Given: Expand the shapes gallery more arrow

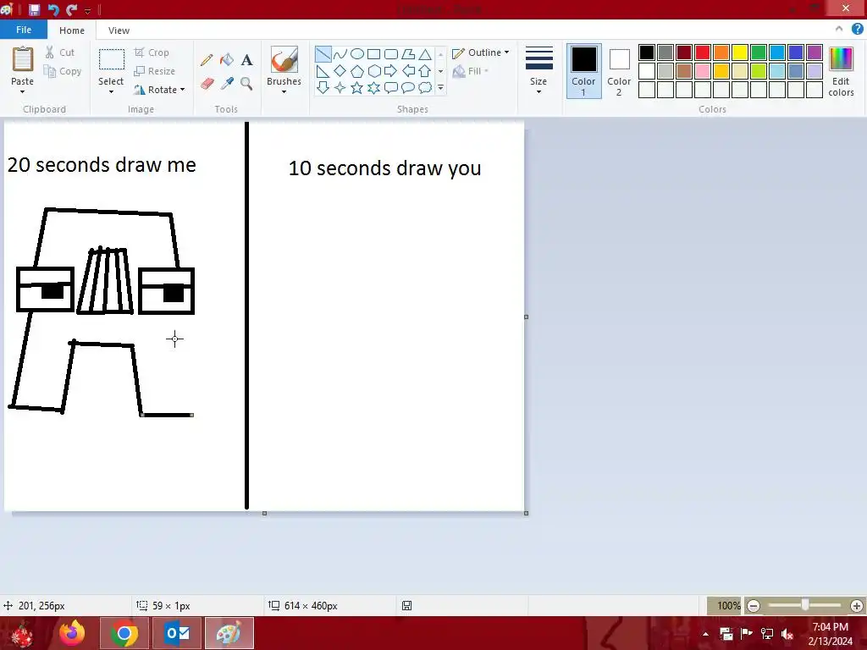Looking at the screenshot, I should (440, 87).
